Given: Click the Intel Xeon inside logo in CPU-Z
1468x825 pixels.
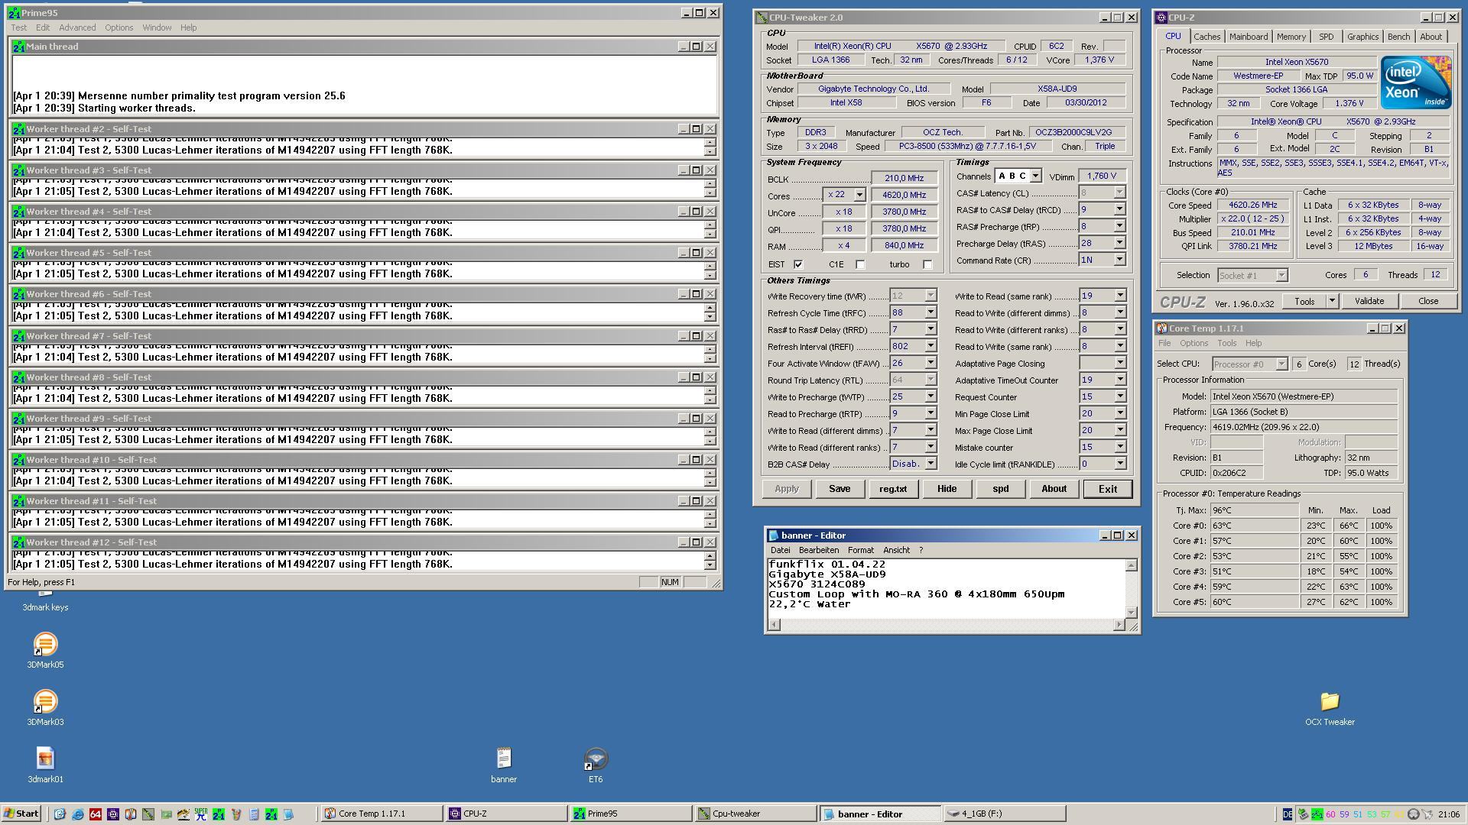Looking at the screenshot, I should pos(1415,82).
